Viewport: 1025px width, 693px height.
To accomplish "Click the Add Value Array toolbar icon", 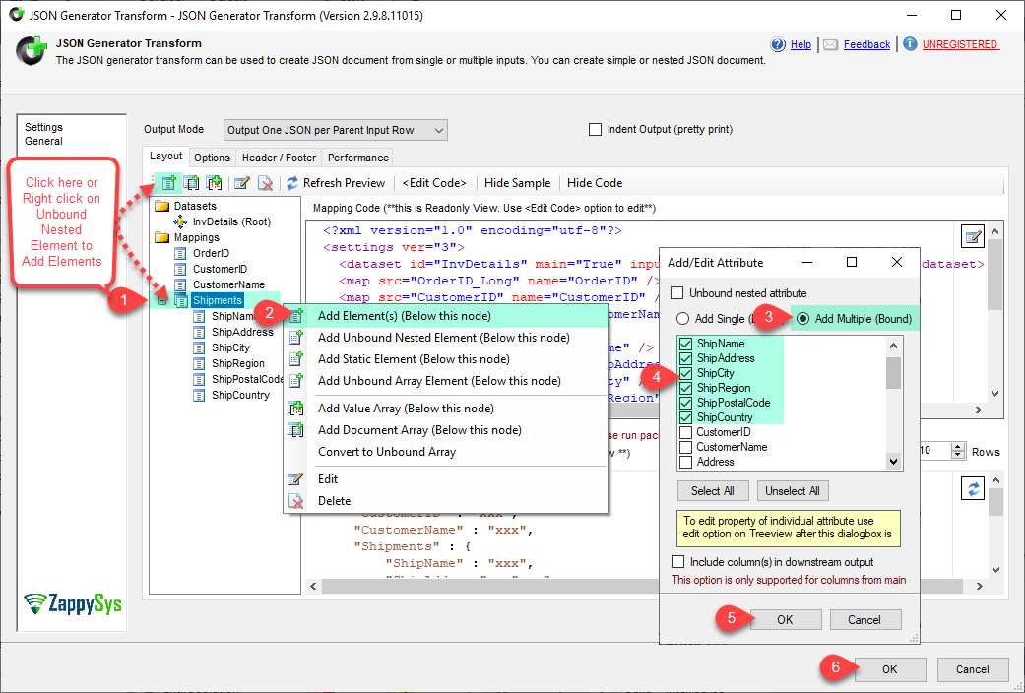I will click(x=214, y=183).
